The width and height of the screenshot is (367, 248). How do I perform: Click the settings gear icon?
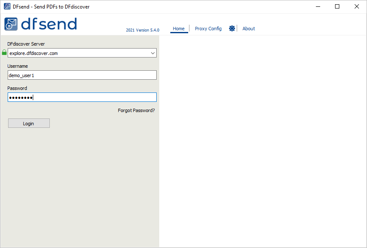click(232, 28)
